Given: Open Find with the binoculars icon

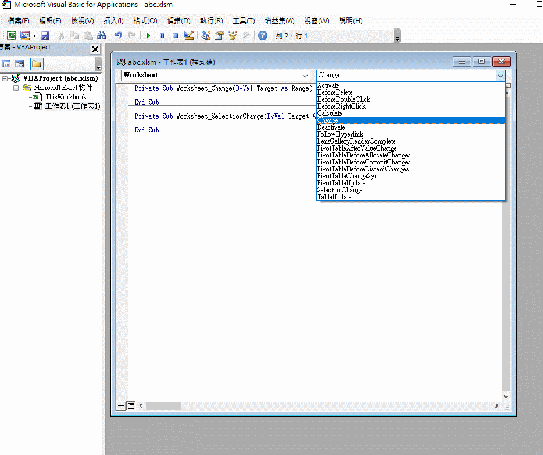Looking at the screenshot, I should 102,35.
